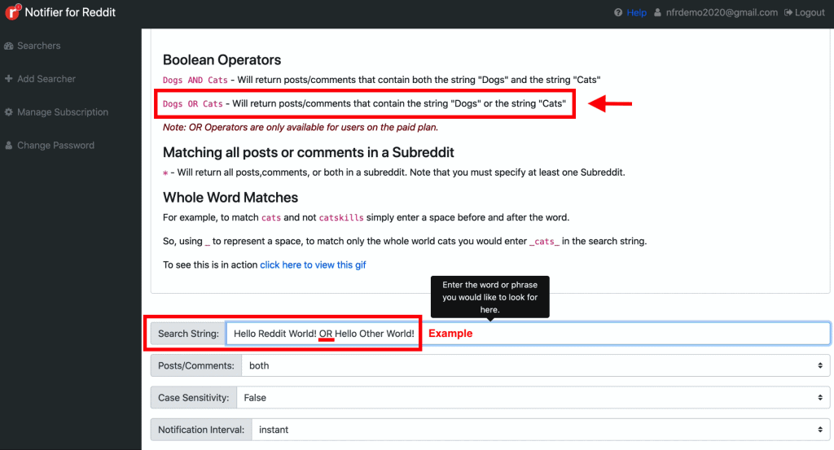Click the Notifier for Reddit logo icon
This screenshot has width=834, height=450.
tap(12, 11)
